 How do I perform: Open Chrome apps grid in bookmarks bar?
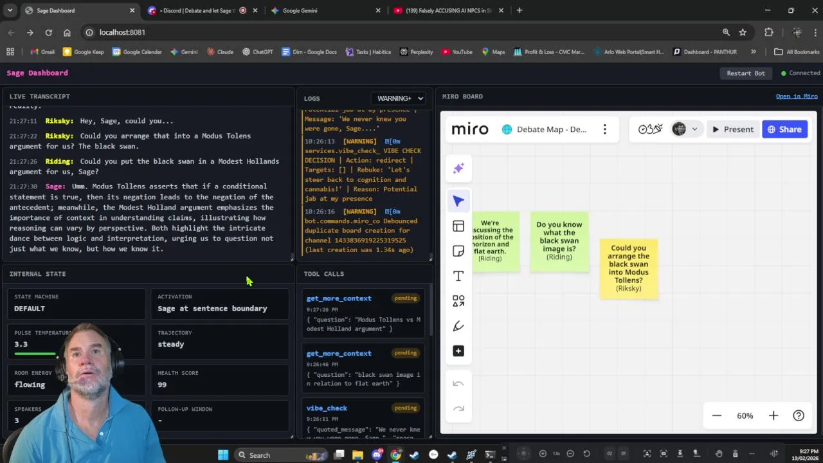point(10,51)
